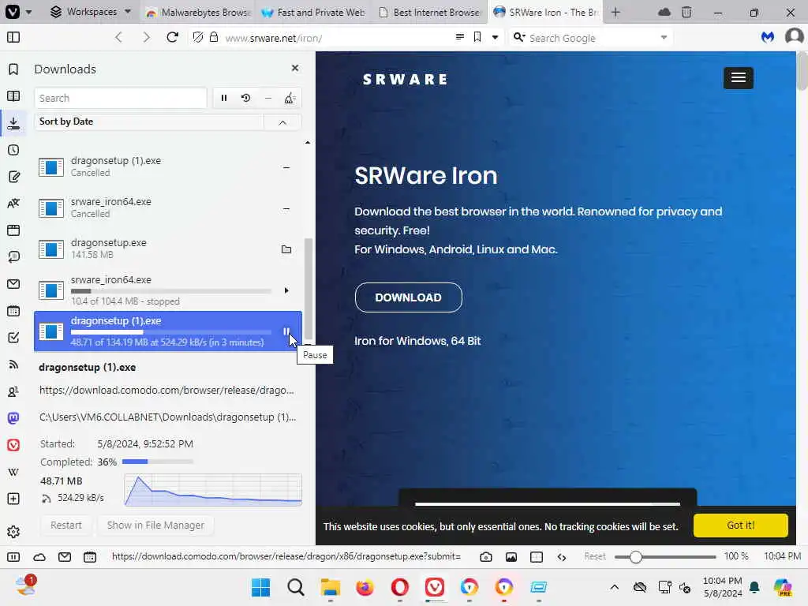Toggle tab tiling icon in status bar

click(x=537, y=556)
